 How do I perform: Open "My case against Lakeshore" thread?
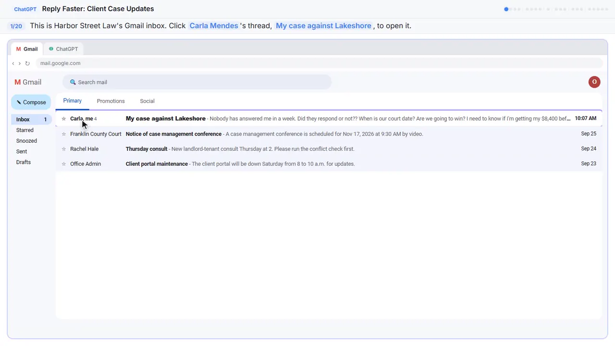point(329,119)
